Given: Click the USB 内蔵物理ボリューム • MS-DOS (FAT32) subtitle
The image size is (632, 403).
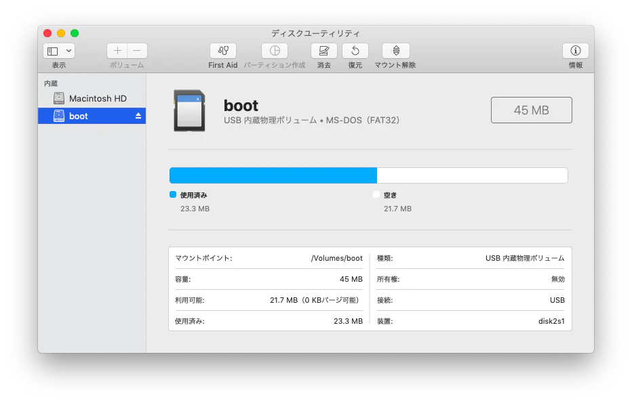Looking at the screenshot, I should 311,120.
